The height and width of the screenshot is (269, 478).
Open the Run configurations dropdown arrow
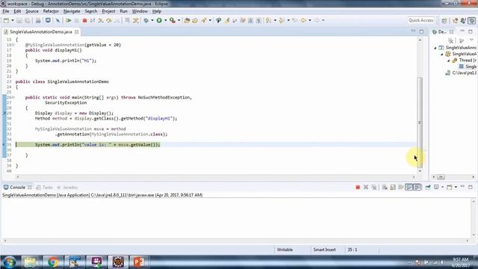pos(165,20)
